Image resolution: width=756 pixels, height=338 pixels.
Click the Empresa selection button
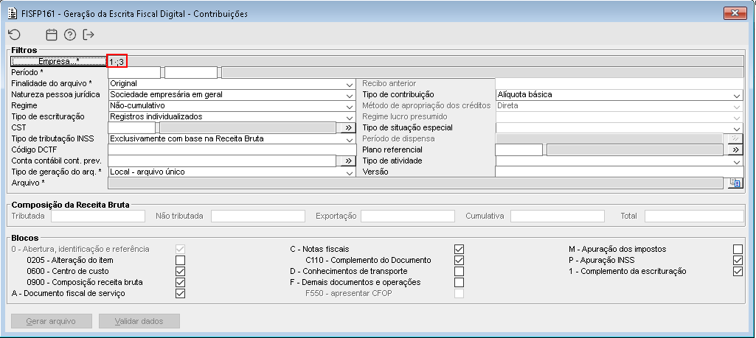58,62
